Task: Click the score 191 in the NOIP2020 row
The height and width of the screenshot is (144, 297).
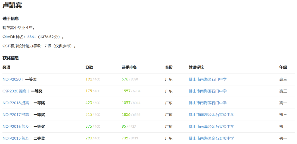Action: (89, 79)
